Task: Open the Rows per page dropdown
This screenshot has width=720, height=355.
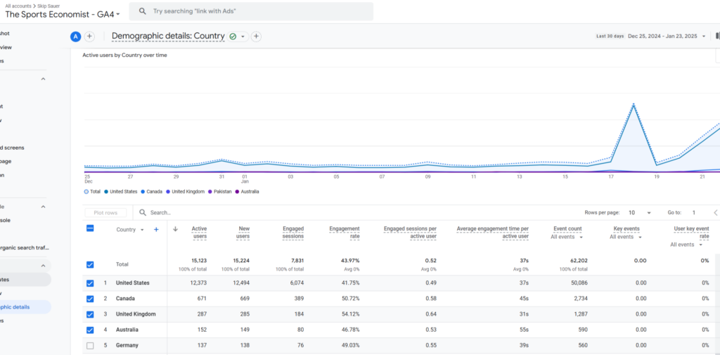Action: (640, 212)
